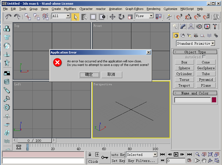Click the current frame number field
This screenshot has width=222, height=165.
[176, 161]
